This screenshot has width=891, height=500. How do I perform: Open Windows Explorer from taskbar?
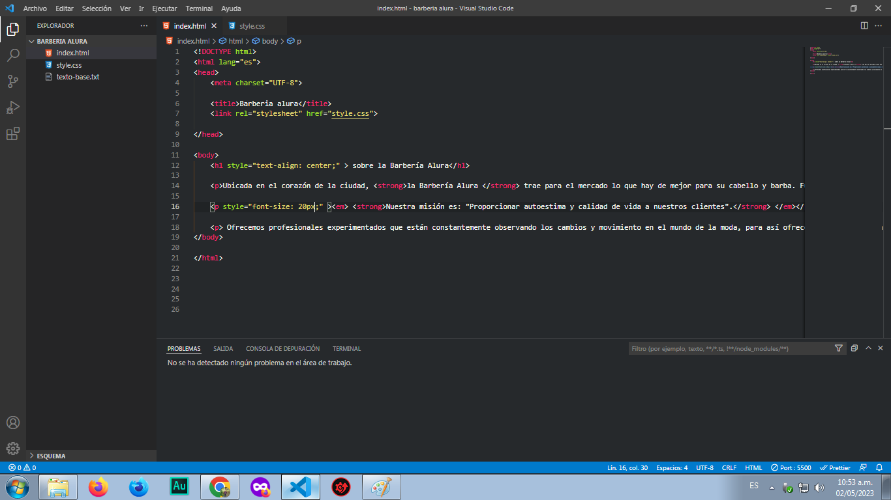click(58, 487)
